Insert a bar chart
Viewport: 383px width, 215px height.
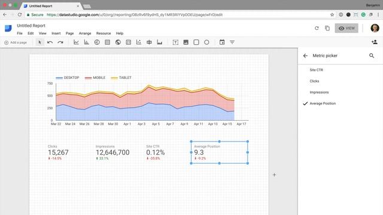tap(86, 42)
